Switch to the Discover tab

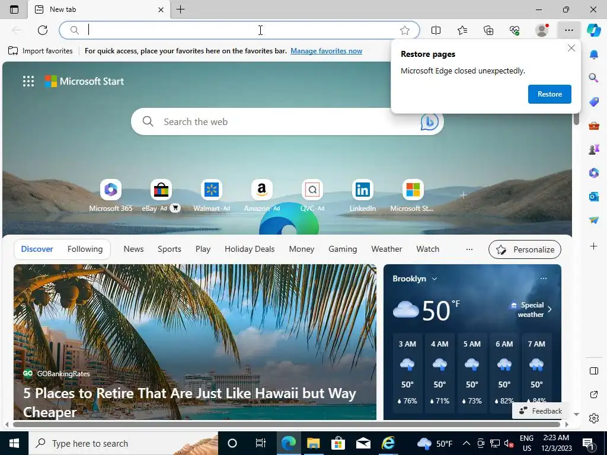[x=37, y=249]
